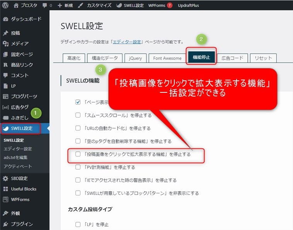This screenshot has height=230, width=293.
Task: Uncheck the 「ページ表示 checkbox
Action: 78,102
